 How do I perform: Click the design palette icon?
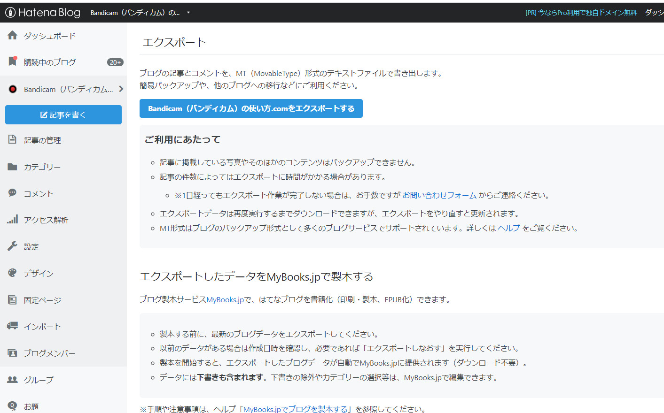point(13,273)
